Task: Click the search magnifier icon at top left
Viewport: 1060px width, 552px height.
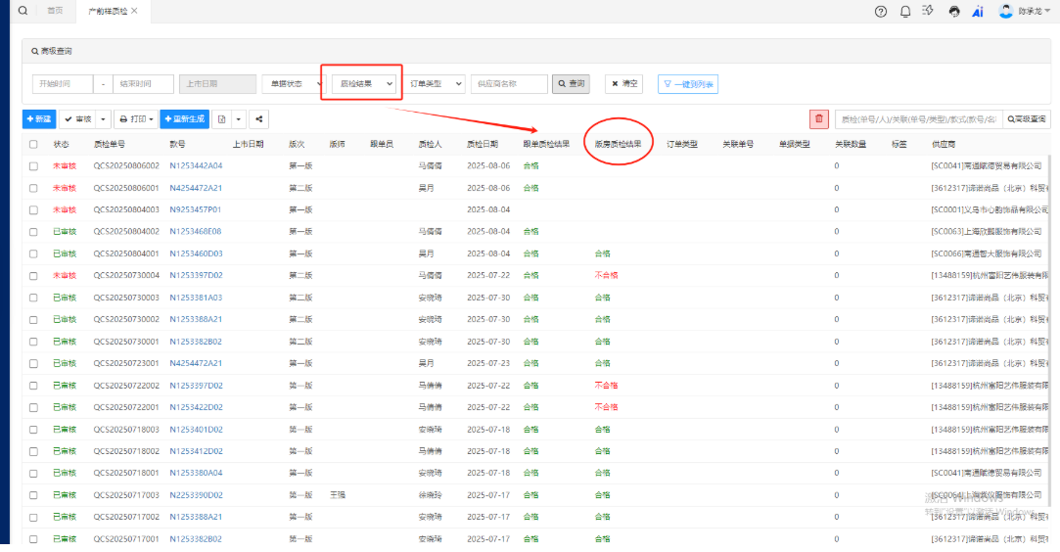Action: [23, 11]
